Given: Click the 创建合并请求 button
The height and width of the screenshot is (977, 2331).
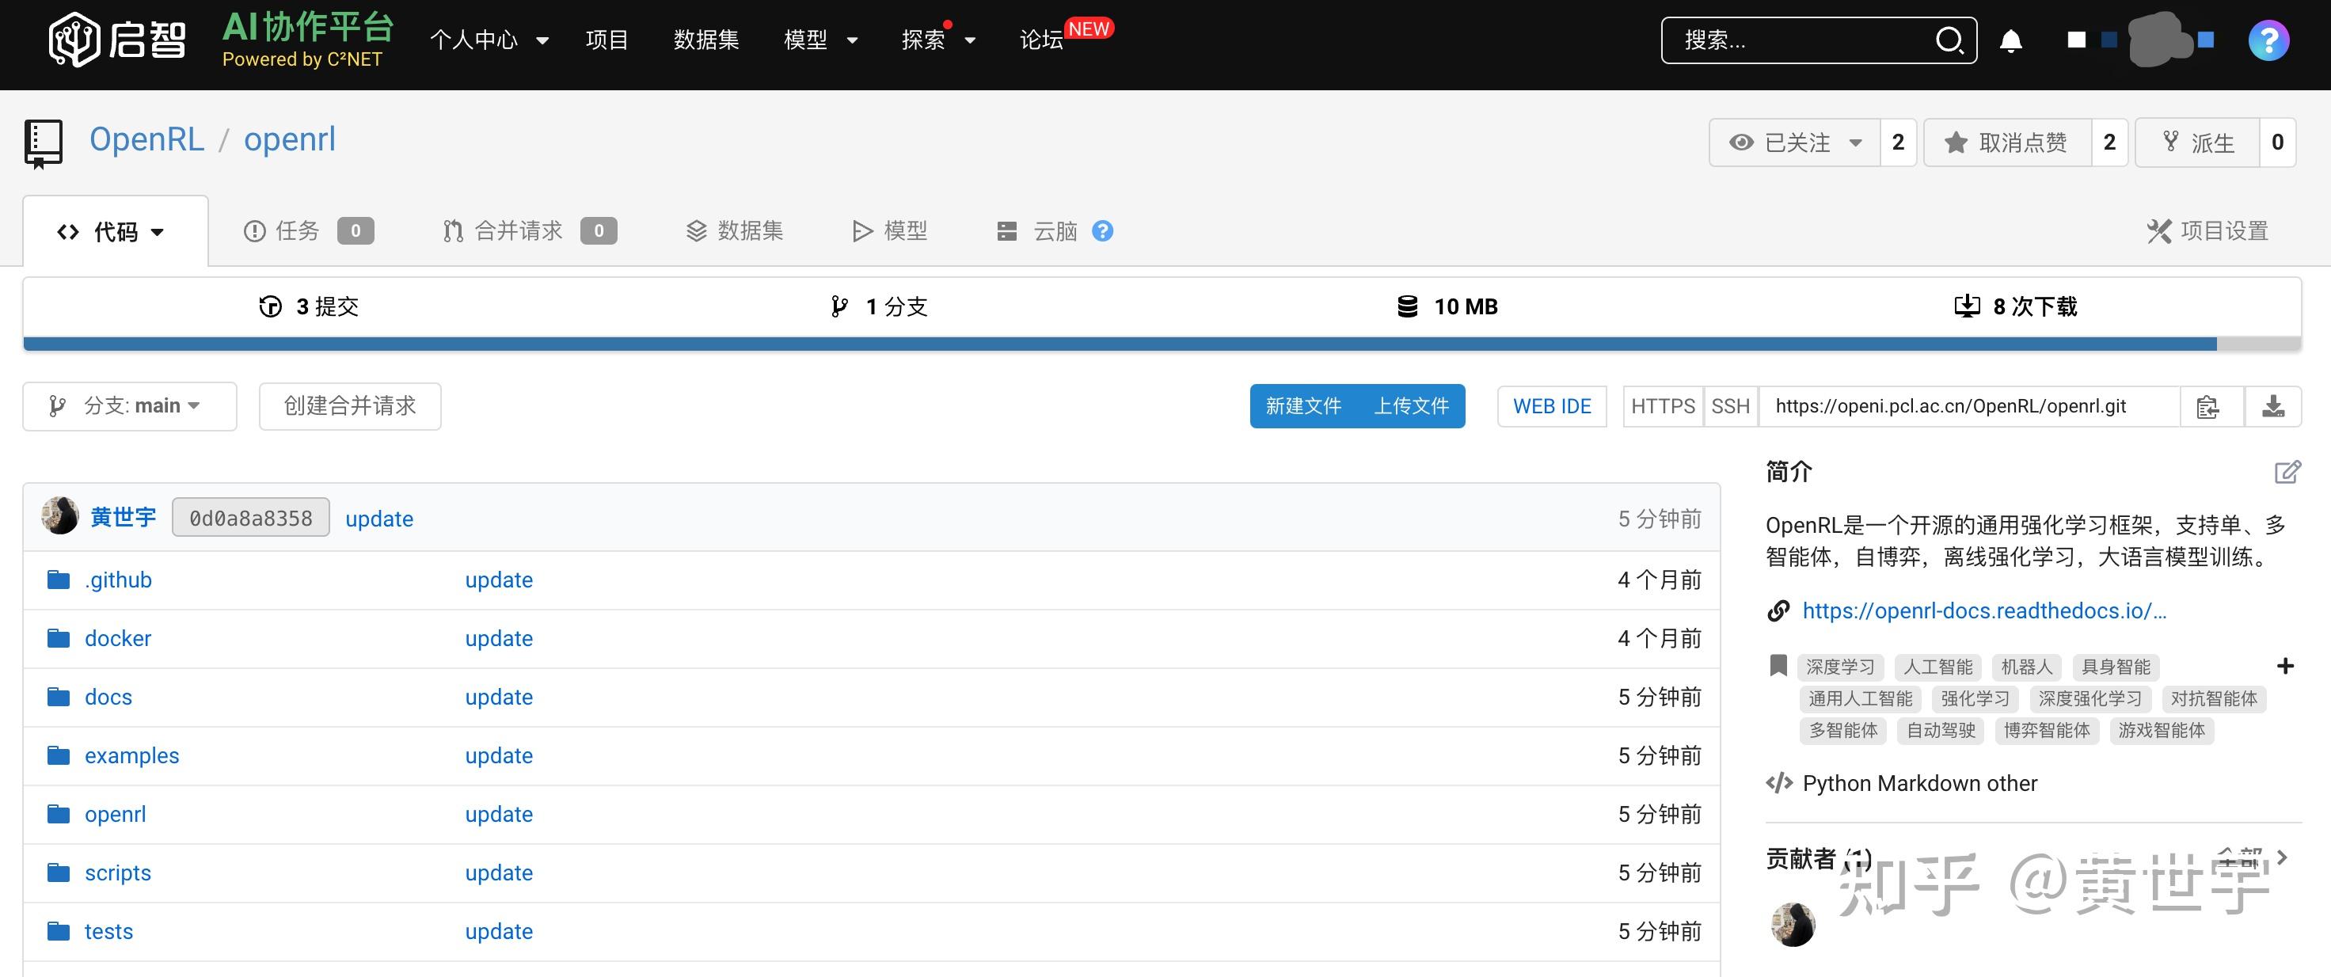Looking at the screenshot, I should pos(349,406).
